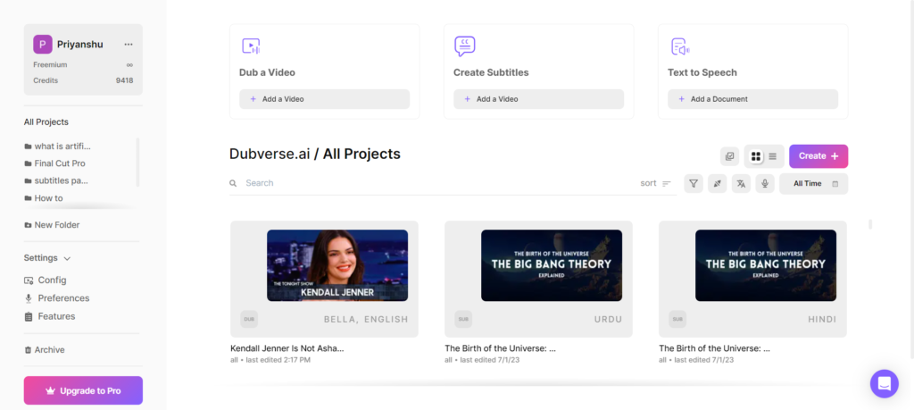Collapse the Settings section chevron

tap(67, 258)
